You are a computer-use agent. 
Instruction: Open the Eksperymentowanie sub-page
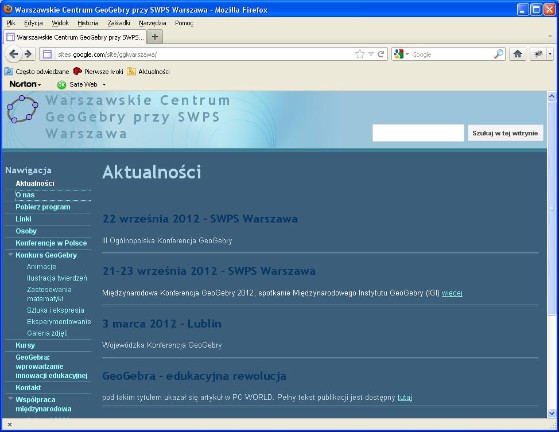[59, 321]
